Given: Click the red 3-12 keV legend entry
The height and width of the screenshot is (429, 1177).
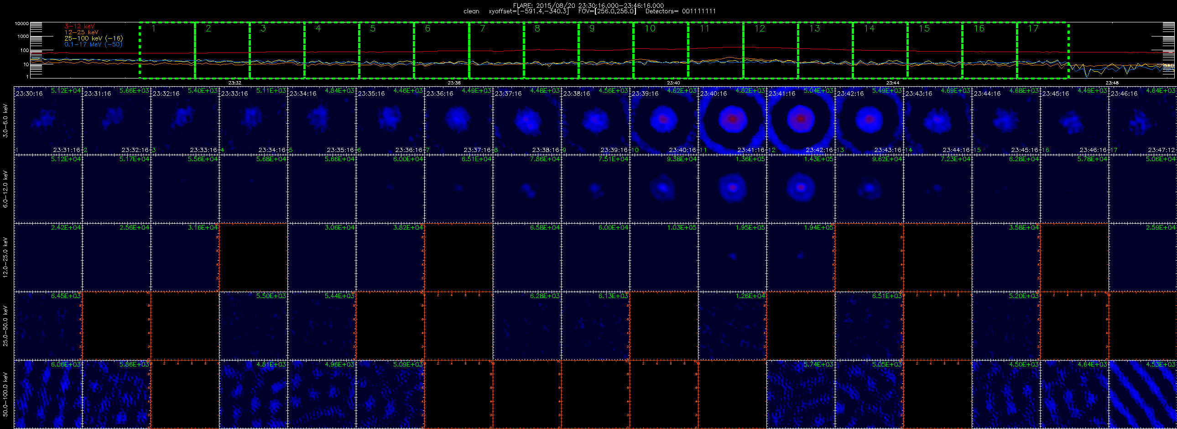Looking at the screenshot, I should point(79,26).
